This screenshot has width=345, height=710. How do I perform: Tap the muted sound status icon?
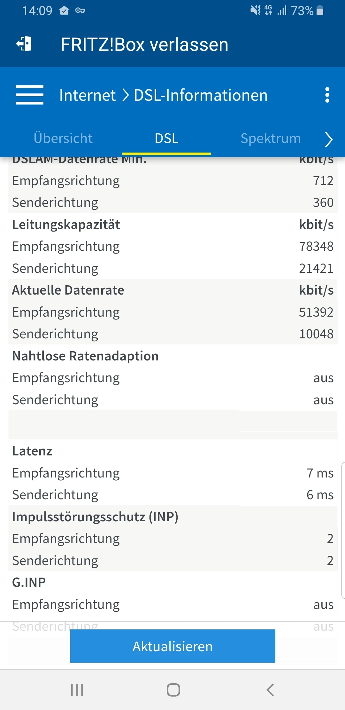click(255, 11)
